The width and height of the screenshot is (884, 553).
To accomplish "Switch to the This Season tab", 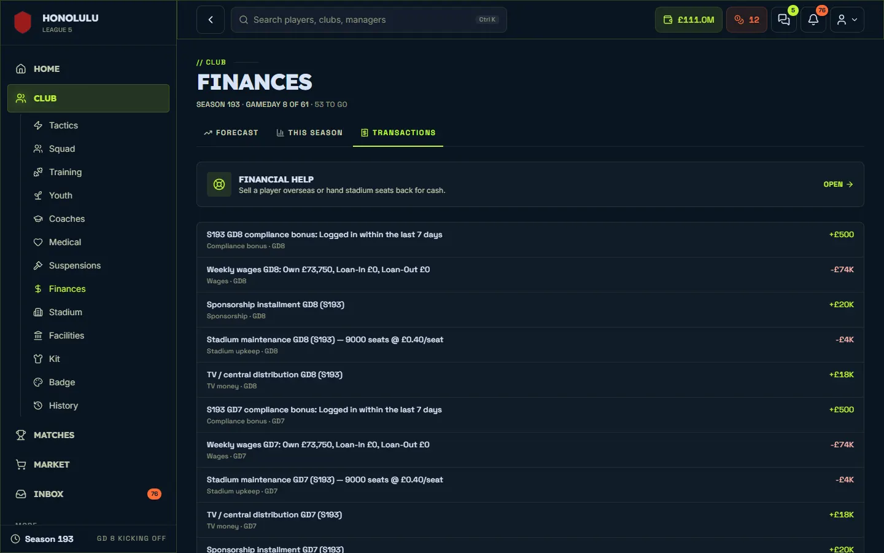I will [309, 133].
